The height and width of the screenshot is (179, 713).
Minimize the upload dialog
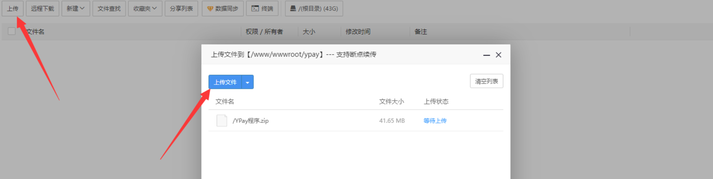[486, 55]
